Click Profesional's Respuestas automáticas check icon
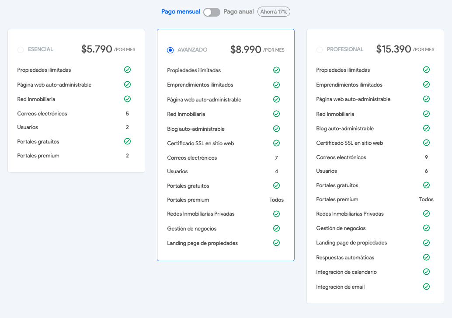452x318 pixels. click(x=426, y=257)
